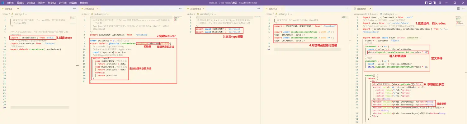Close the constant.js editor tab
The width and height of the screenshot is (467, 124).
[x=204, y=9]
